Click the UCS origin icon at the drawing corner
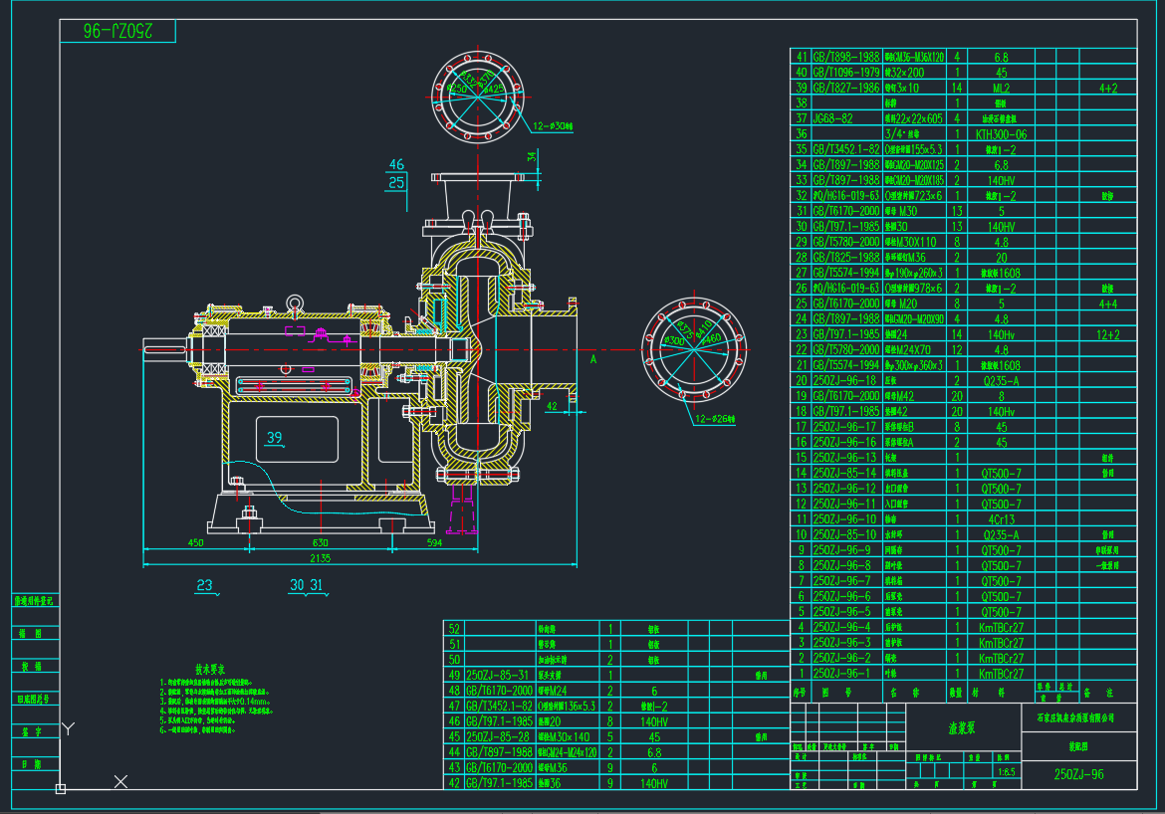1165x814 pixels. [61, 789]
